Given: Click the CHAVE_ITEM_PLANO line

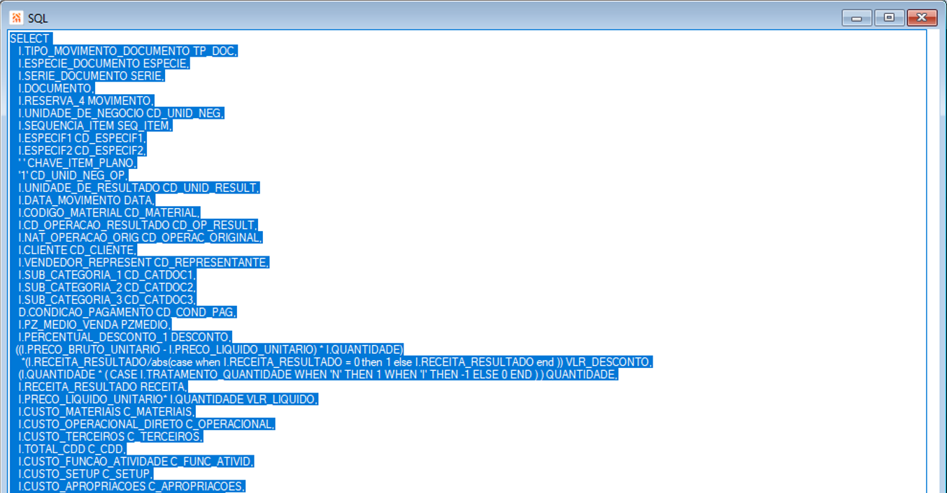Looking at the screenshot, I should tap(78, 163).
